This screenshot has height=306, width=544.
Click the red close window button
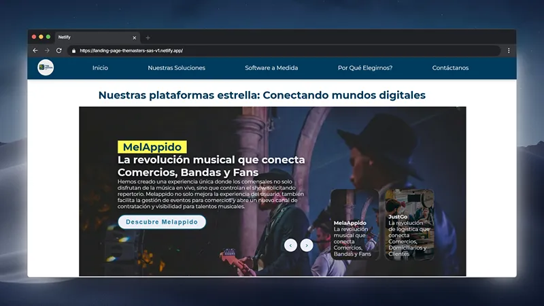[x=34, y=37]
